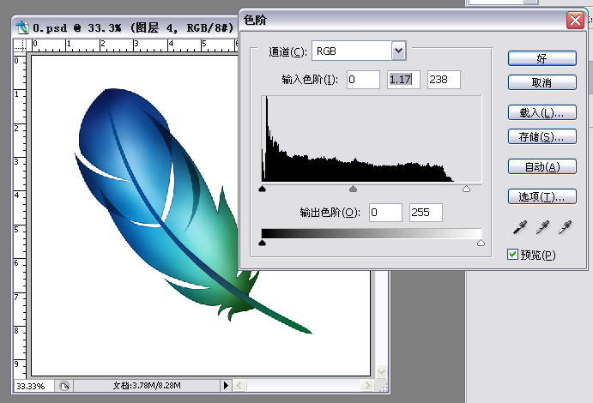Click the input shadow slider under the histogram
Image resolution: width=593 pixels, height=403 pixels.
262,189
